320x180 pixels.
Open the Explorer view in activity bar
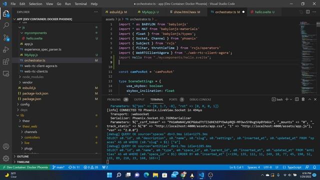click(x=6, y=13)
